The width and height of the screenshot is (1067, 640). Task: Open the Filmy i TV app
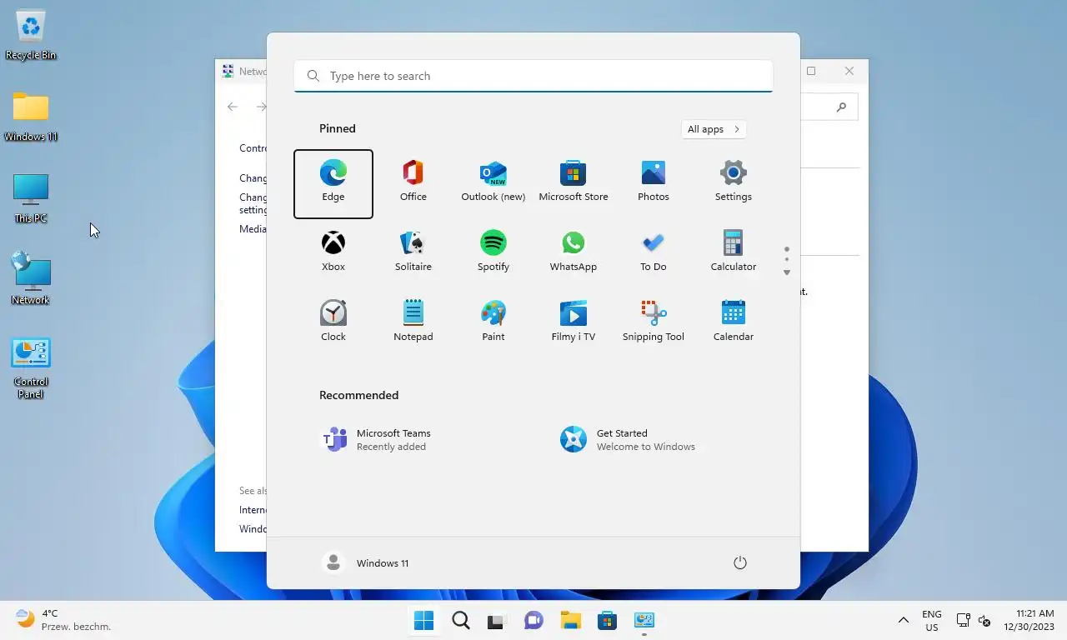coord(574,324)
